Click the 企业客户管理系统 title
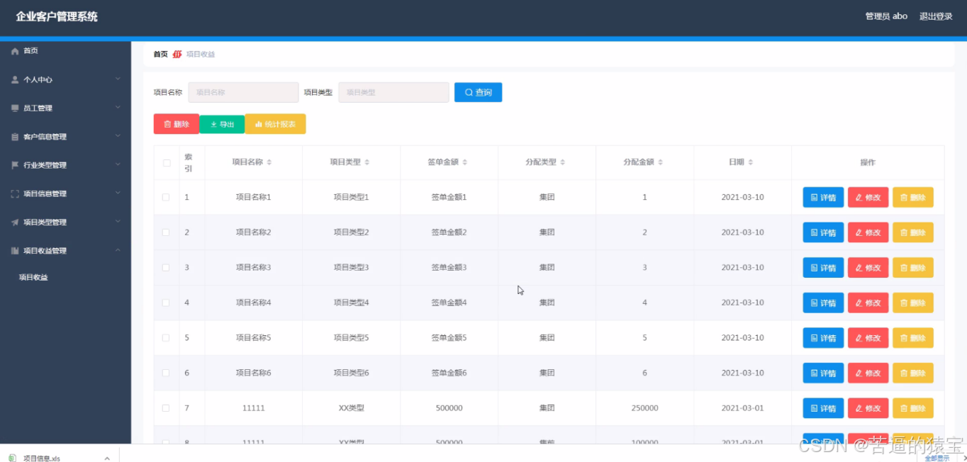The height and width of the screenshot is (462, 967). point(57,16)
